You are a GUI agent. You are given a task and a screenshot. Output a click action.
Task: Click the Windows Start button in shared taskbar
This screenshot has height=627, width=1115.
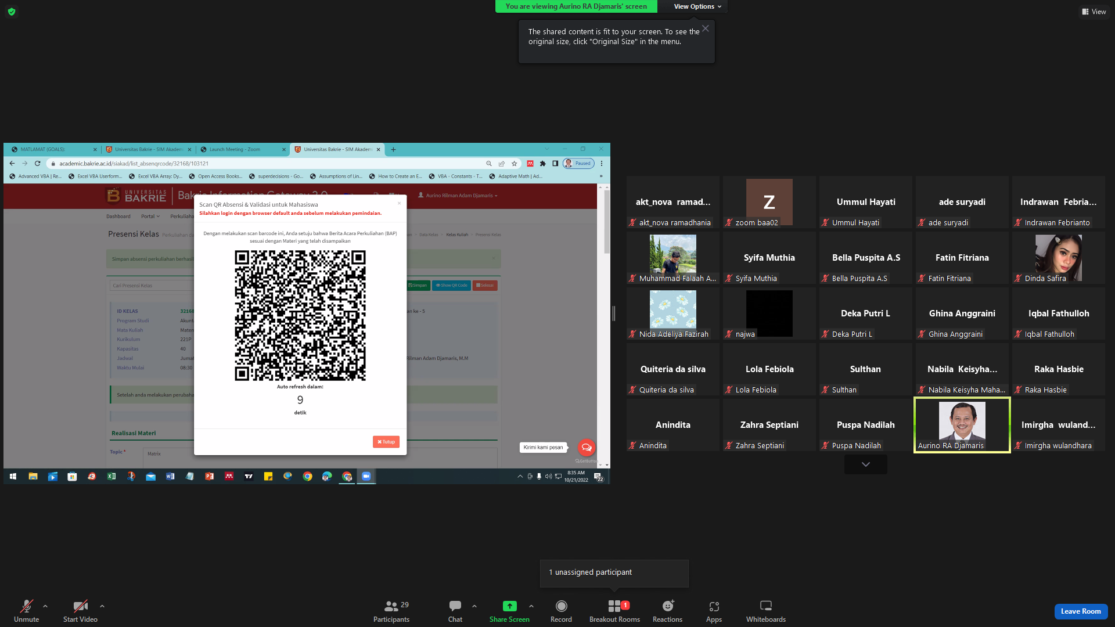tap(13, 476)
